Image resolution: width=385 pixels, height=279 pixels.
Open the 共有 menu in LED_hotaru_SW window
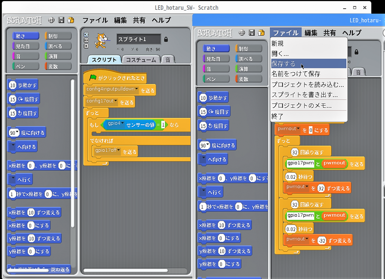pyautogui.click(x=139, y=20)
